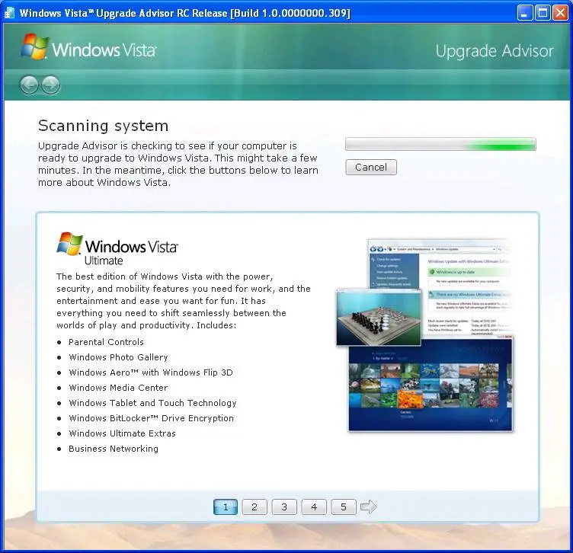Click the next page arrow icon
This screenshot has width=573, height=553.
click(368, 507)
